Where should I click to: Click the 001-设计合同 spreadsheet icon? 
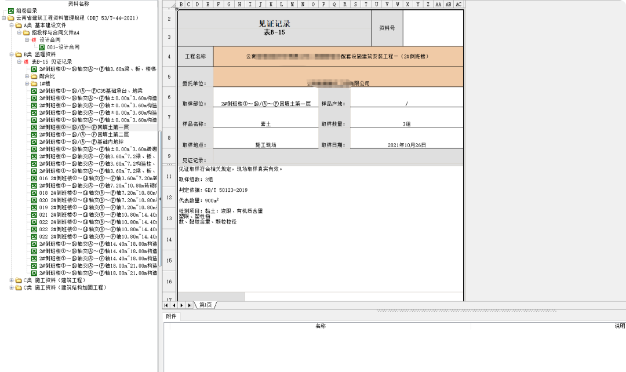click(42, 47)
